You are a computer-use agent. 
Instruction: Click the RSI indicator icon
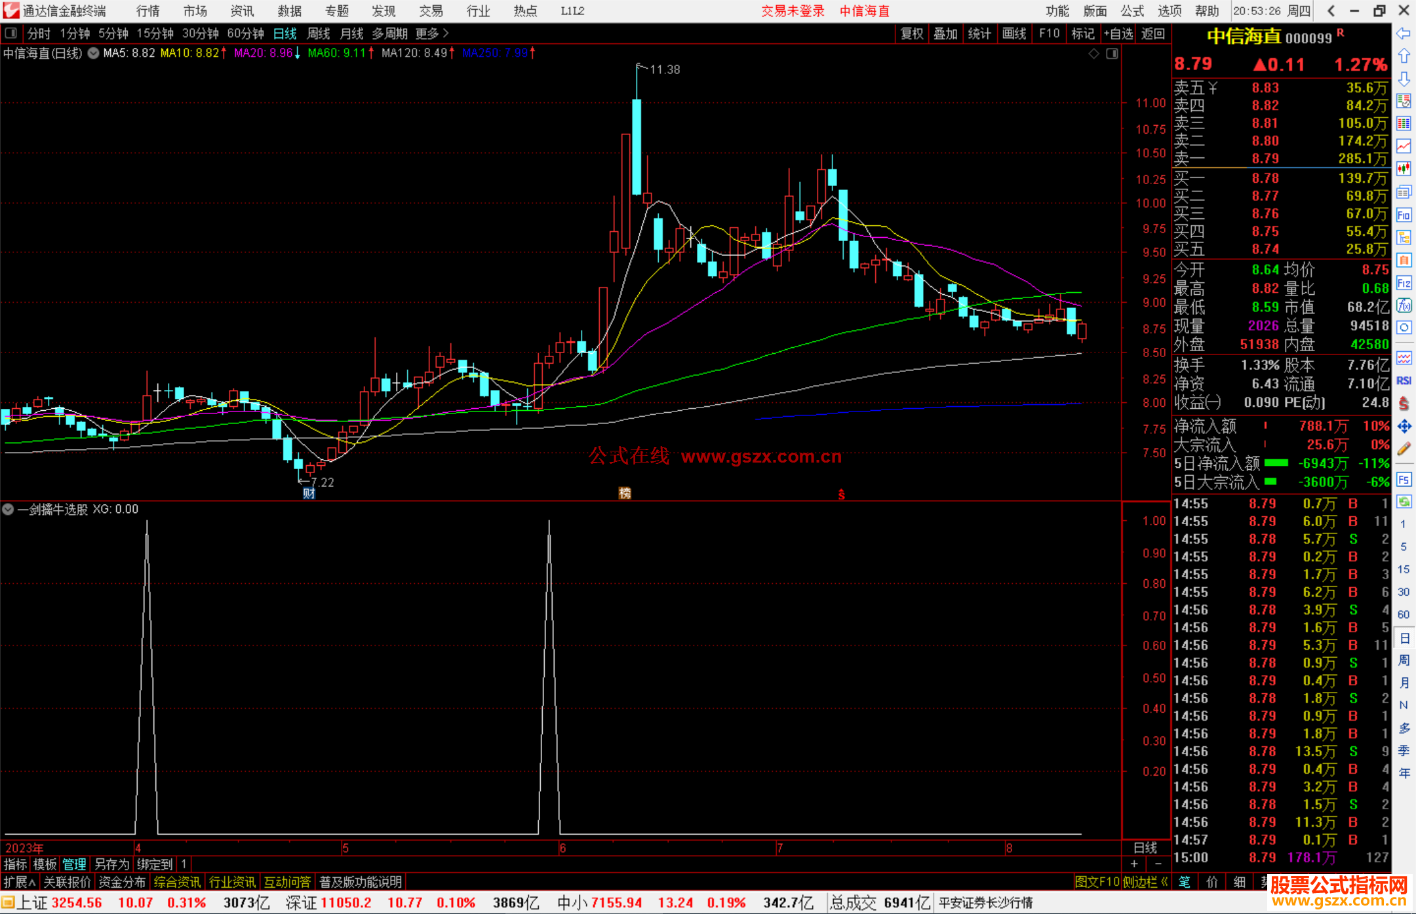pos(1404,381)
